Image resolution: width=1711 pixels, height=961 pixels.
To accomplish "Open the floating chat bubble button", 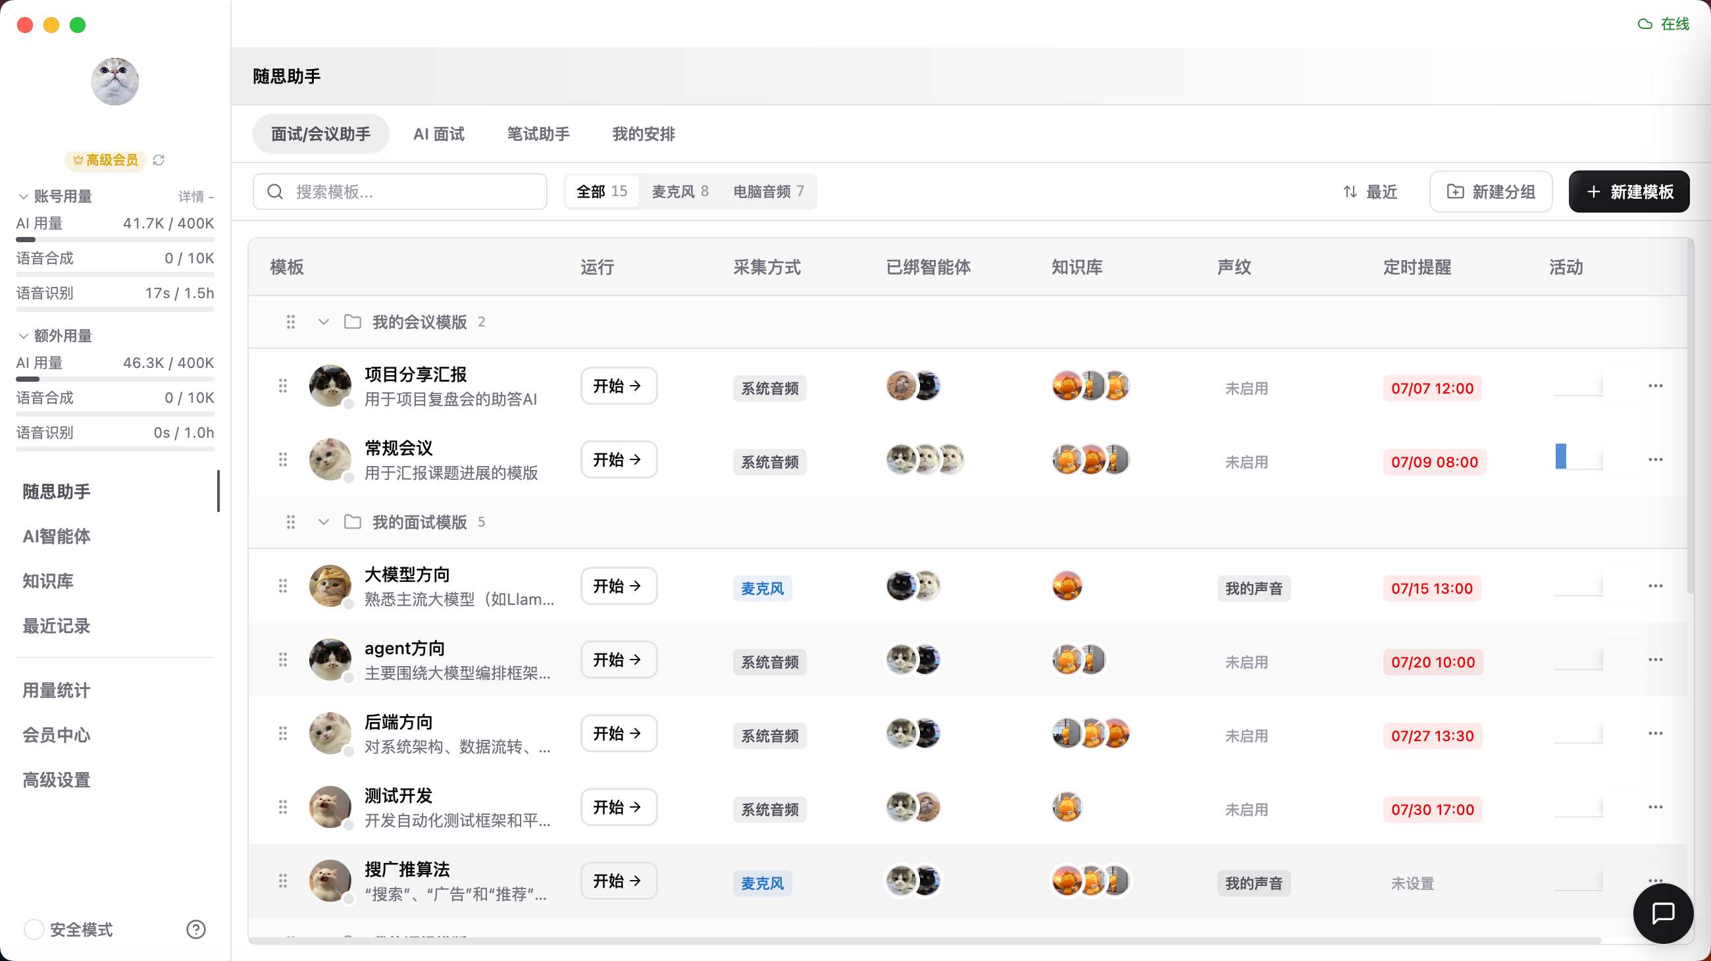I will pyautogui.click(x=1662, y=913).
